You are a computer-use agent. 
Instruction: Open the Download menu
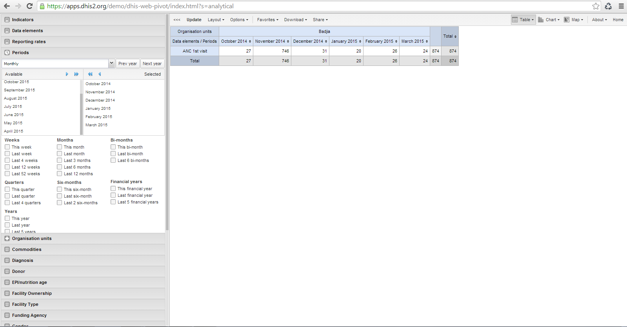(295, 20)
